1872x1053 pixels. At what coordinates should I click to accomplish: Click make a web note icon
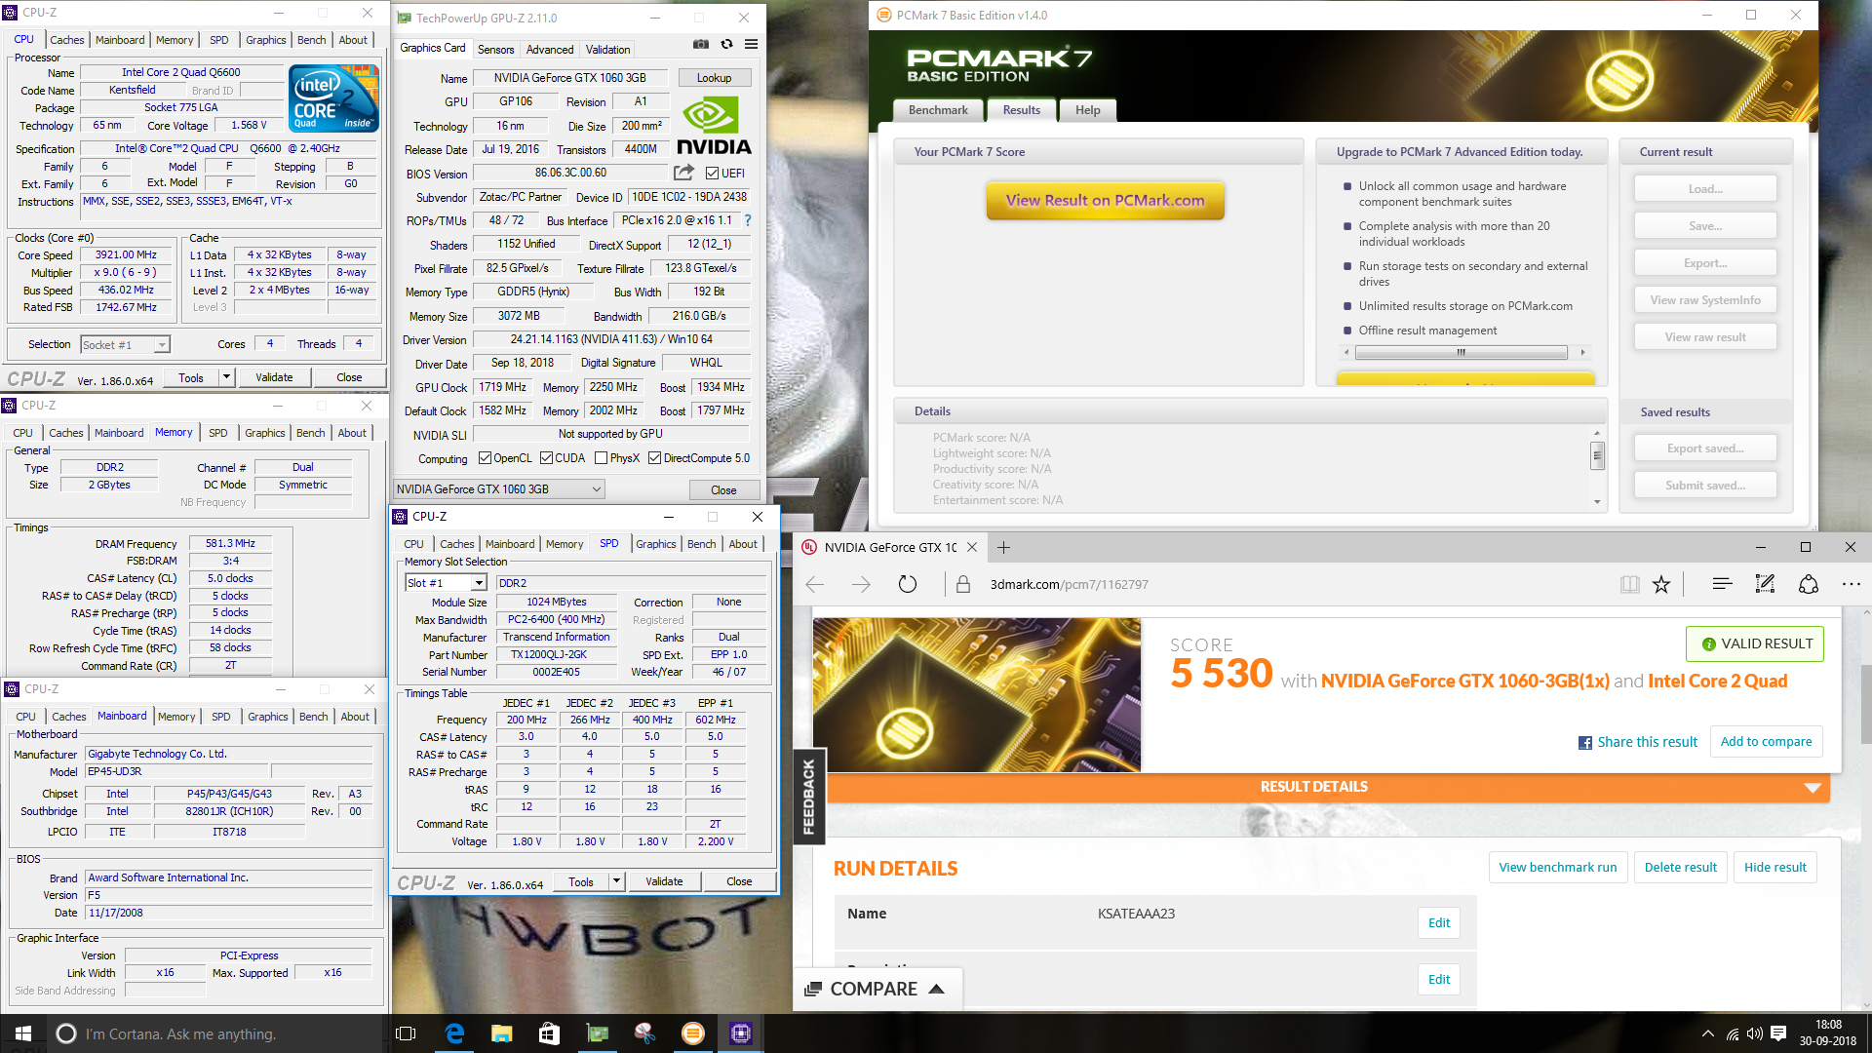[x=1765, y=584]
